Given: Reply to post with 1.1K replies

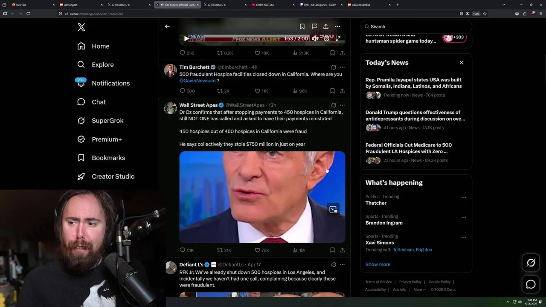Looking at the screenshot, I should pyautogui.click(x=186, y=250).
